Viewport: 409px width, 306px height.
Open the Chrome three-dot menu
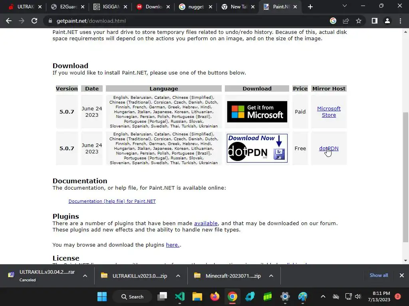point(400,21)
